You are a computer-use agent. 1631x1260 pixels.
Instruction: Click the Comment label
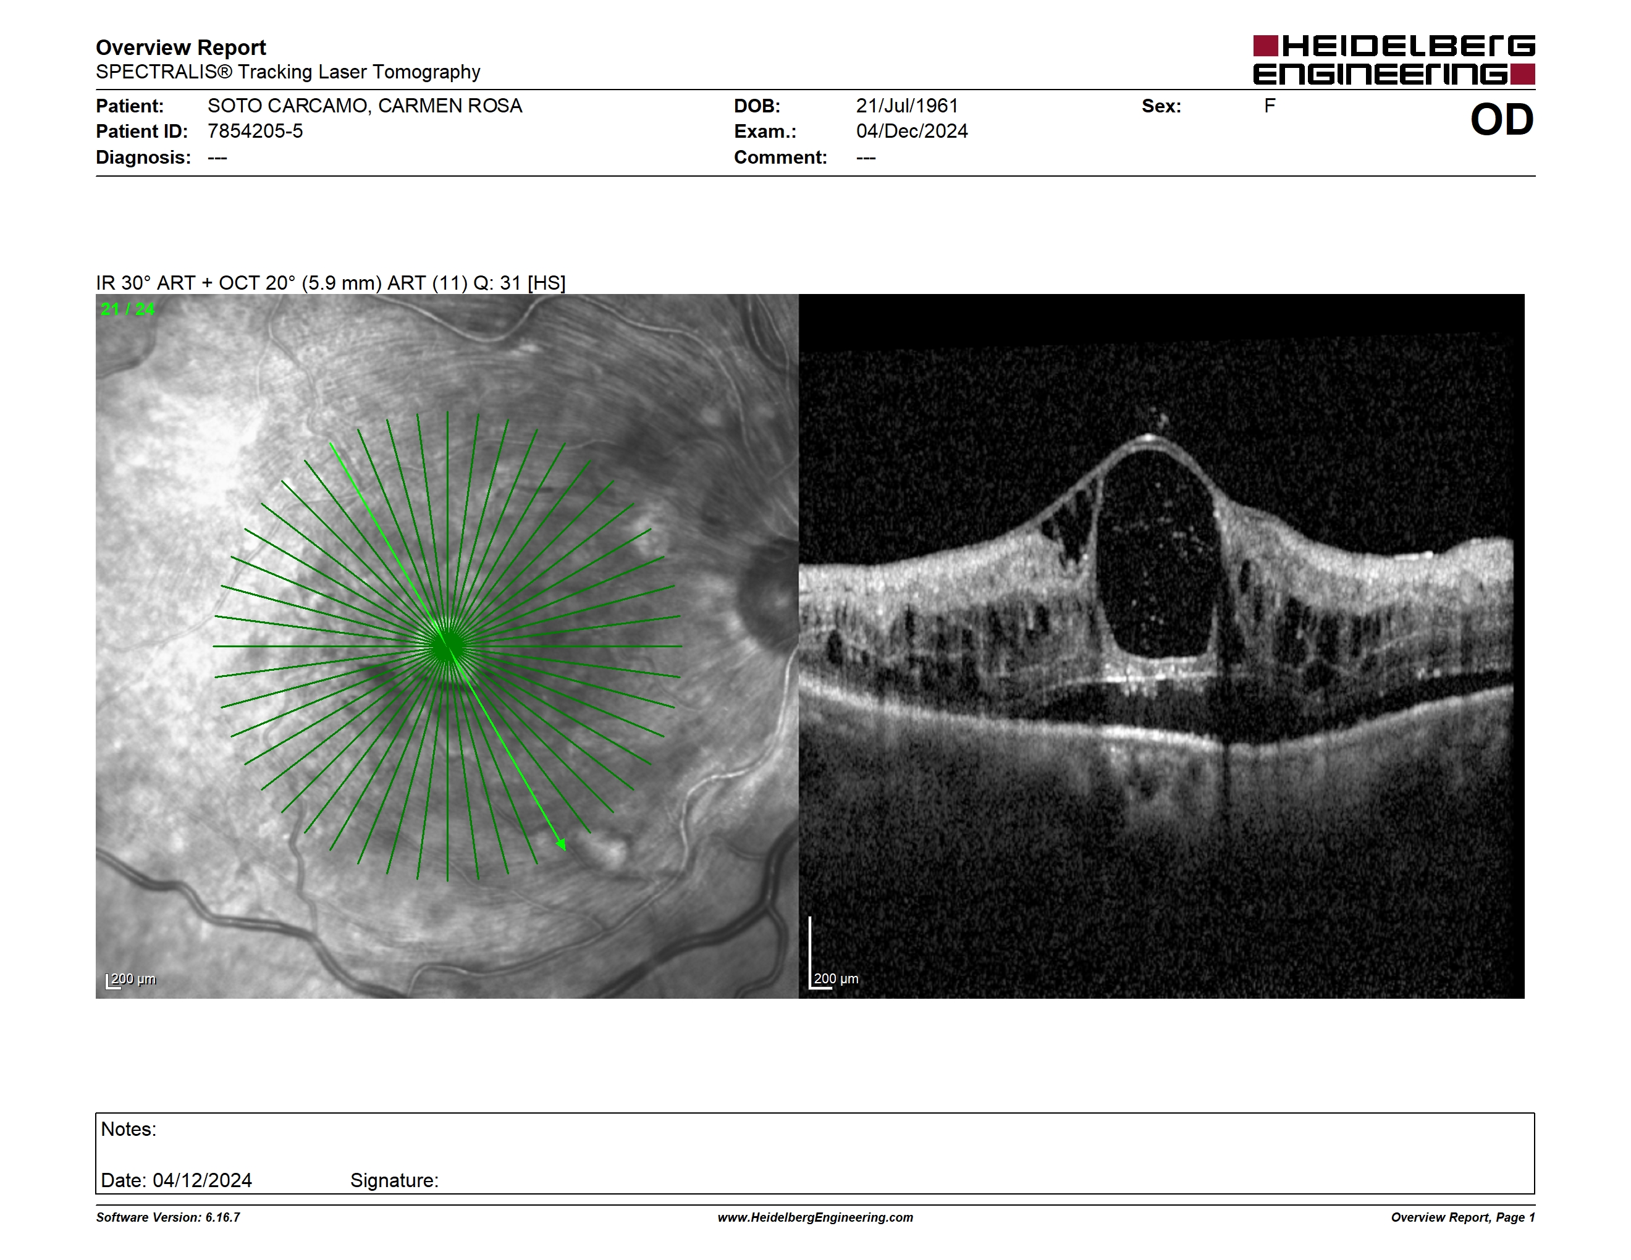[x=780, y=157]
